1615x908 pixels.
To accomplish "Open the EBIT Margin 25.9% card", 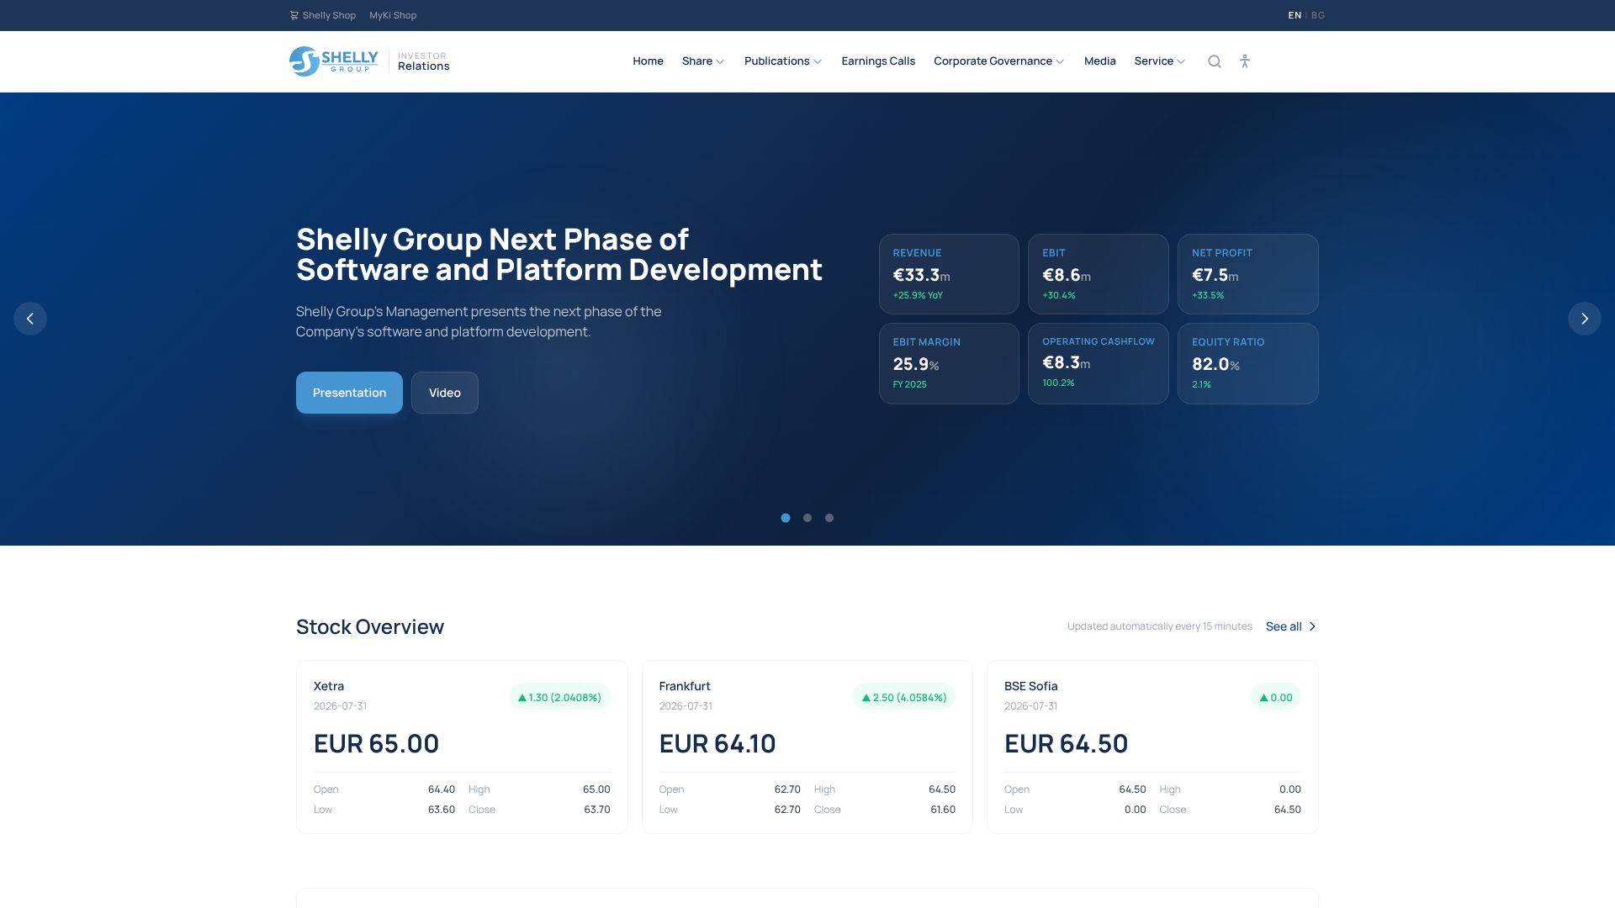I will (x=949, y=363).
